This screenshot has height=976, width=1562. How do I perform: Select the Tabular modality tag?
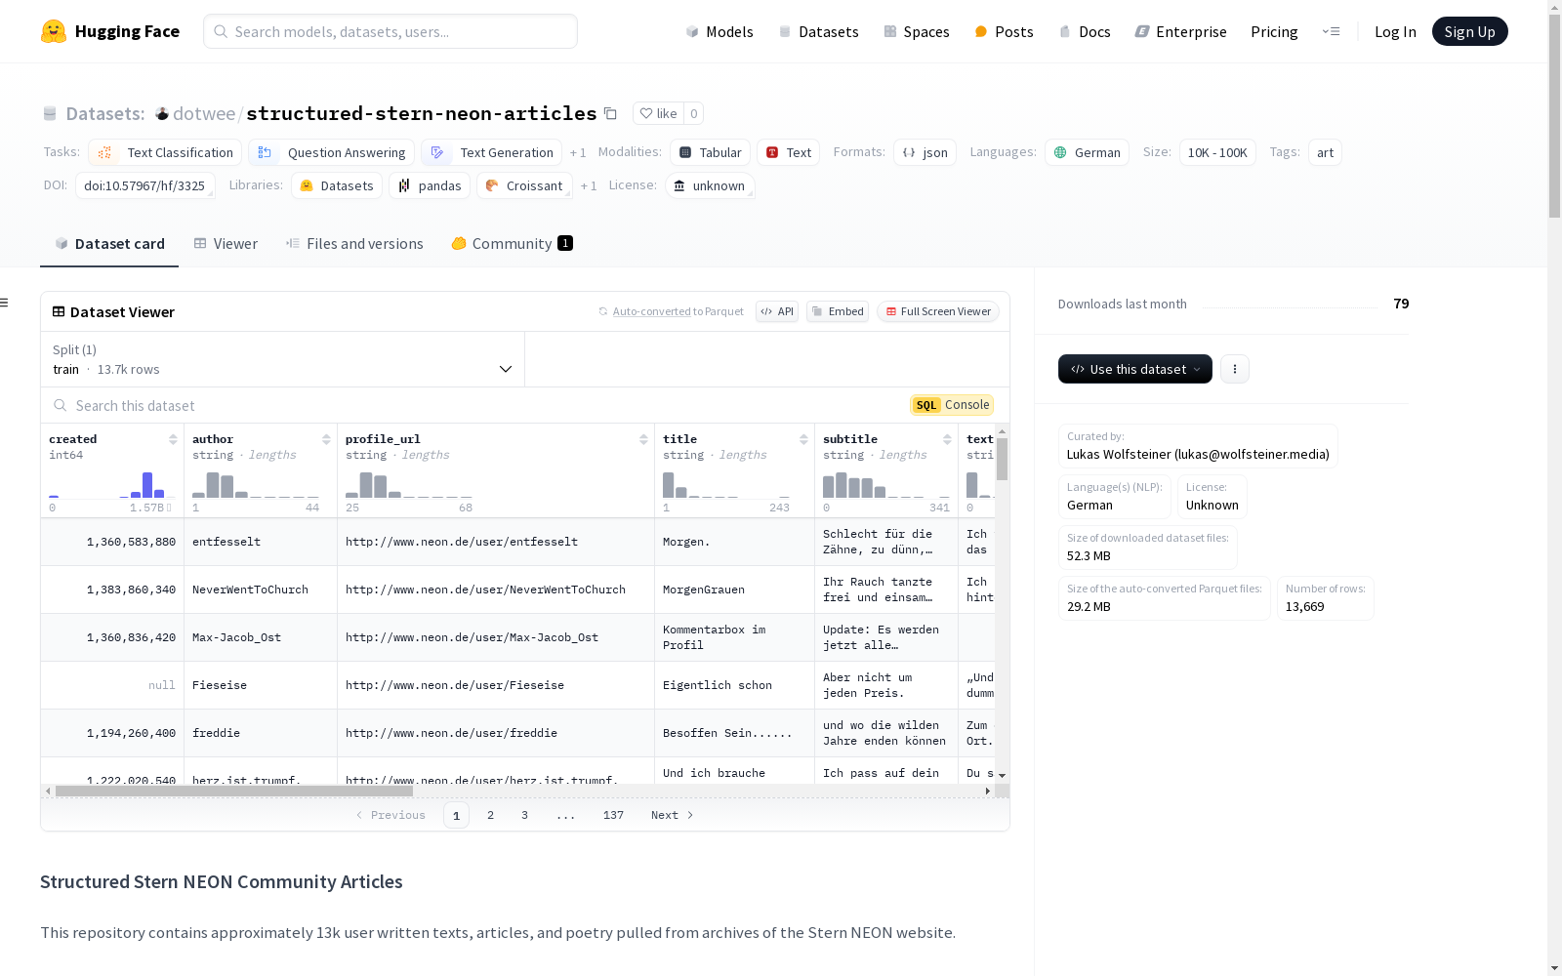[x=710, y=152]
